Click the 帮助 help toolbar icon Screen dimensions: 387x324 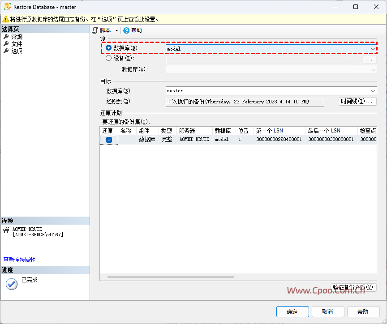pyautogui.click(x=126, y=30)
